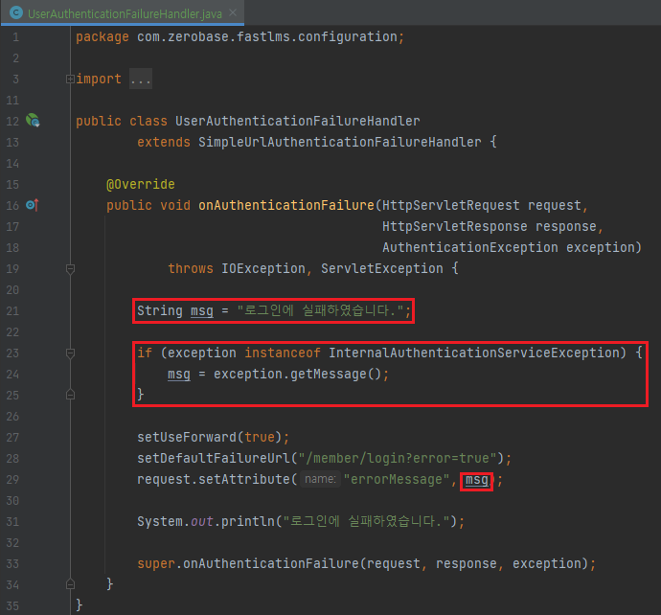Click the onAuthenticationFailure method name on line 16
Image resolution: width=661 pixels, height=615 pixels.
[286, 205]
